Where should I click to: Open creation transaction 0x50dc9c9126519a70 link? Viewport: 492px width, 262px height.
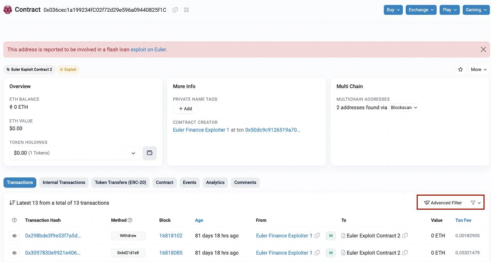273,130
